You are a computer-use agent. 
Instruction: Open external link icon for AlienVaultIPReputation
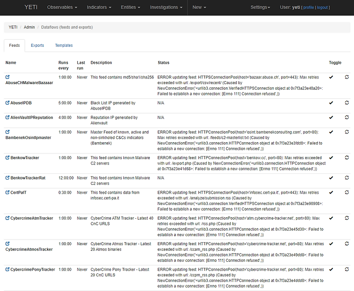point(8,118)
